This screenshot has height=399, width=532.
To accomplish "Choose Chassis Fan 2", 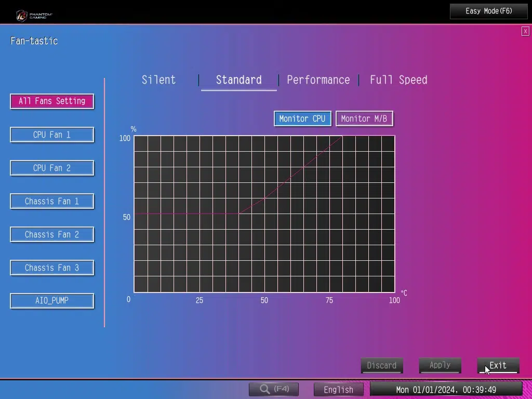I will click(x=52, y=234).
